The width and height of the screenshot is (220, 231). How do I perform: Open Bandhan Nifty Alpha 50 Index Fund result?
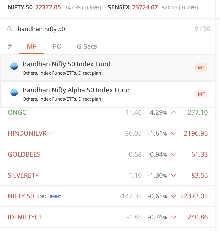point(108,94)
